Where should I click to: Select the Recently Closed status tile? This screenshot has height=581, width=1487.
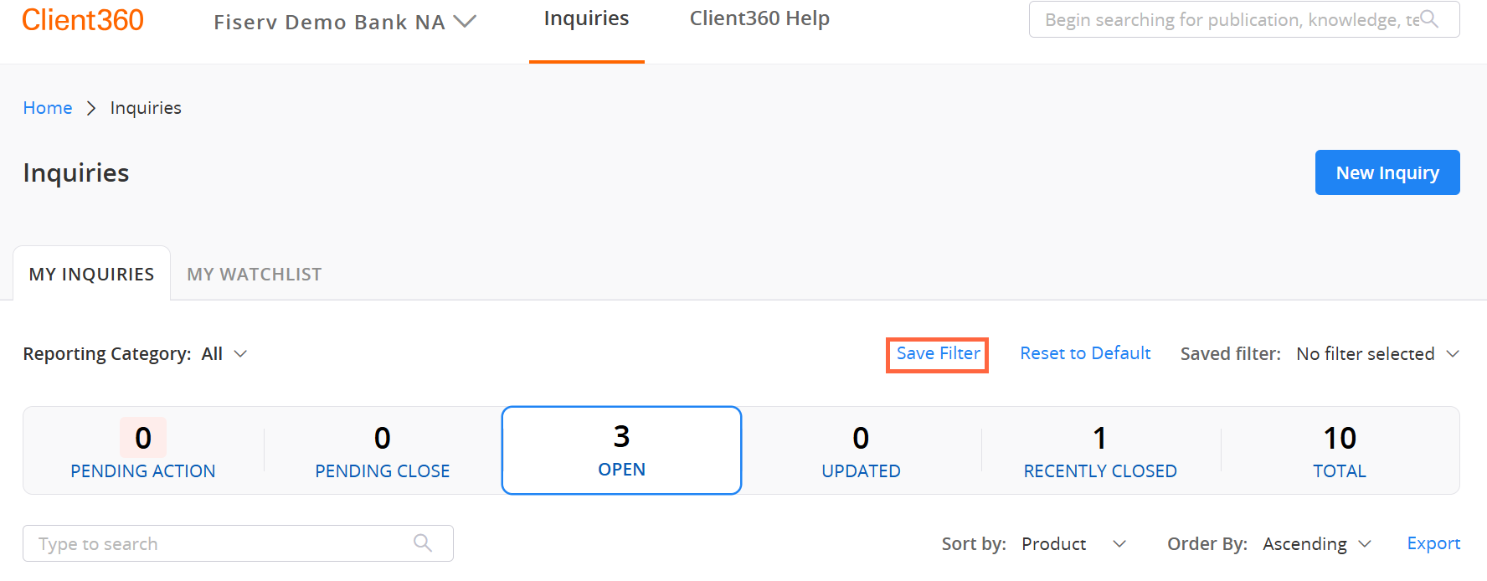pyautogui.click(x=1100, y=450)
